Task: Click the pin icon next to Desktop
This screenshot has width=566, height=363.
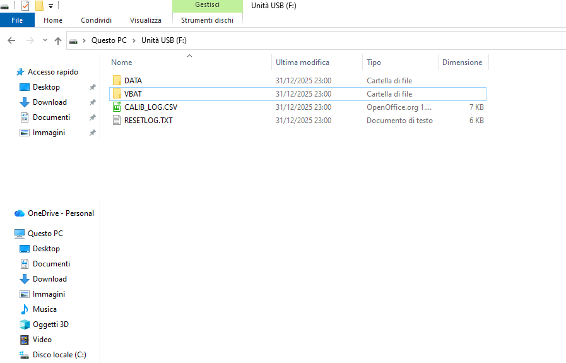Action: coord(92,87)
